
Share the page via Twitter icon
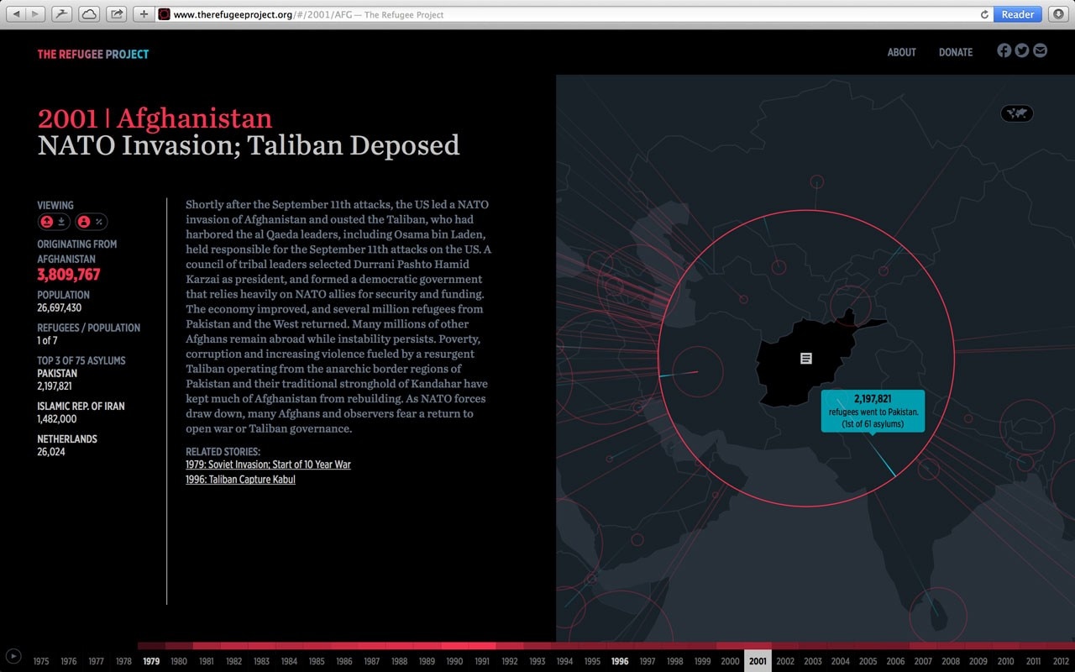tap(1021, 50)
